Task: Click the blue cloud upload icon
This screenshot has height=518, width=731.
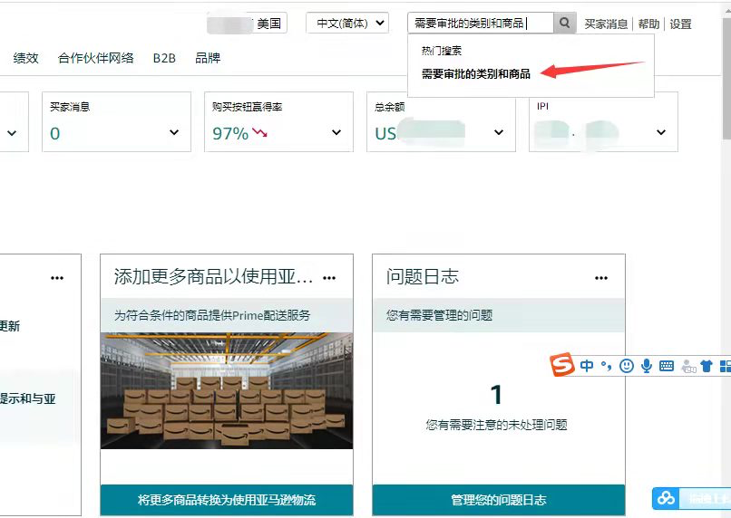Action: click(666, 498)
